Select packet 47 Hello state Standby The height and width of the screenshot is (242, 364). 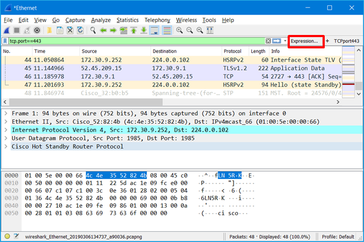click(172, 85)
